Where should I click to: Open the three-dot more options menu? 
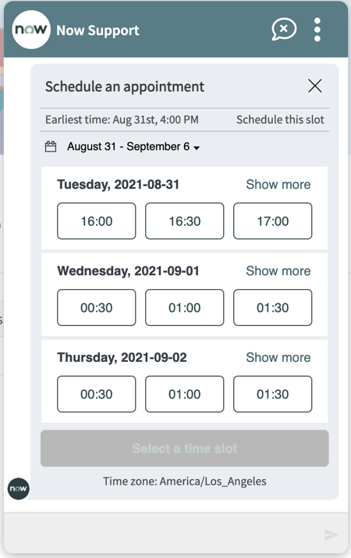317,30
